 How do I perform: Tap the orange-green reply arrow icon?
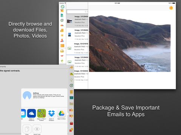pos(71,74)
